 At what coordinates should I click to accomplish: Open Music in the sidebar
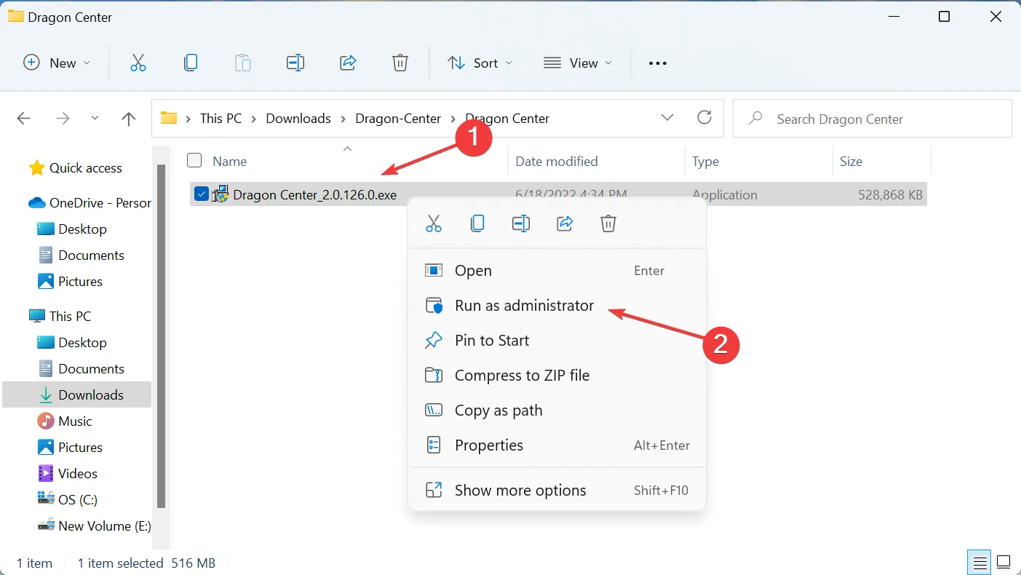pos(65,421)
